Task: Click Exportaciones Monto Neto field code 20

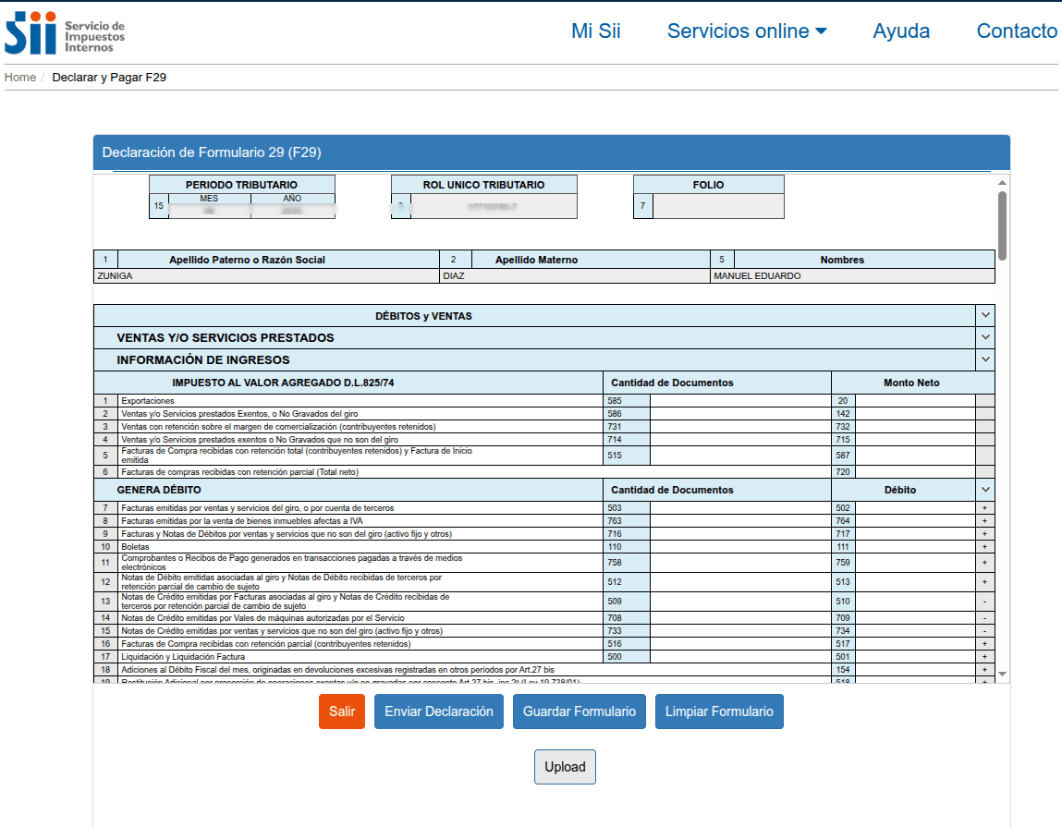Action: [915, 401]
